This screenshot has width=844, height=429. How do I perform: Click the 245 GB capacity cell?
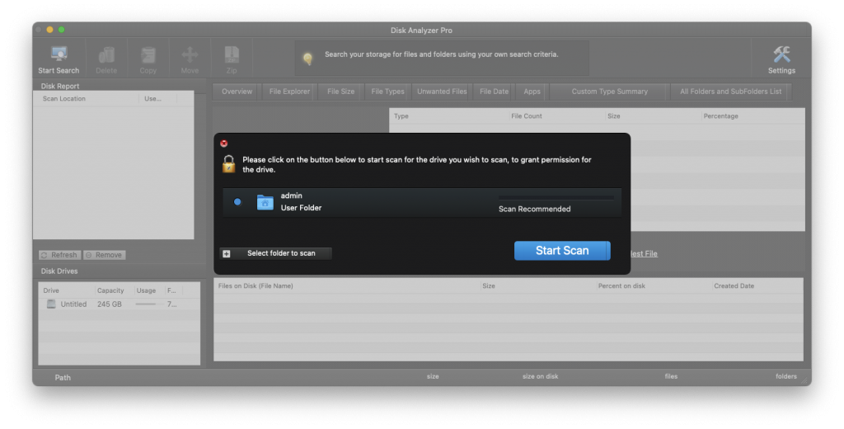point(110,304)
